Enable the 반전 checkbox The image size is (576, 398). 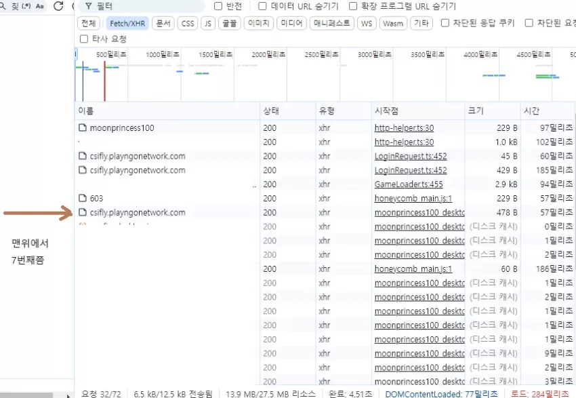click(218, 6)
